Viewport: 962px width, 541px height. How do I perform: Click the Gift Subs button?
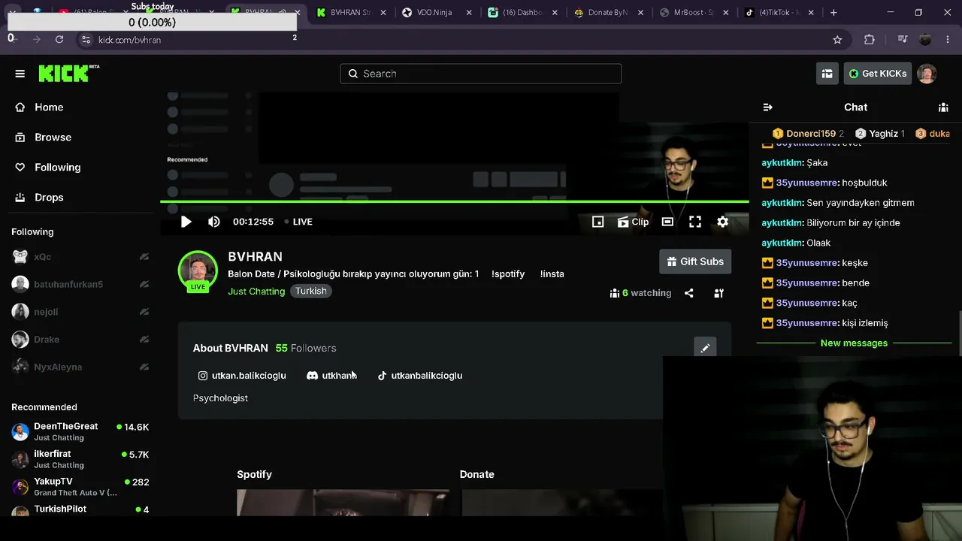pos(695,261)
